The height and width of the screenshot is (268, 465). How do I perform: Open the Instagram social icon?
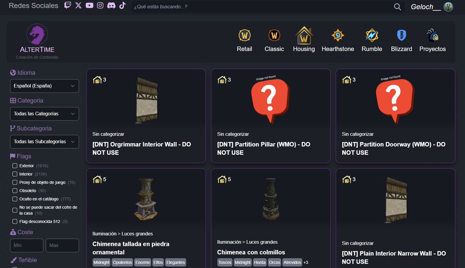pos(100,5)
